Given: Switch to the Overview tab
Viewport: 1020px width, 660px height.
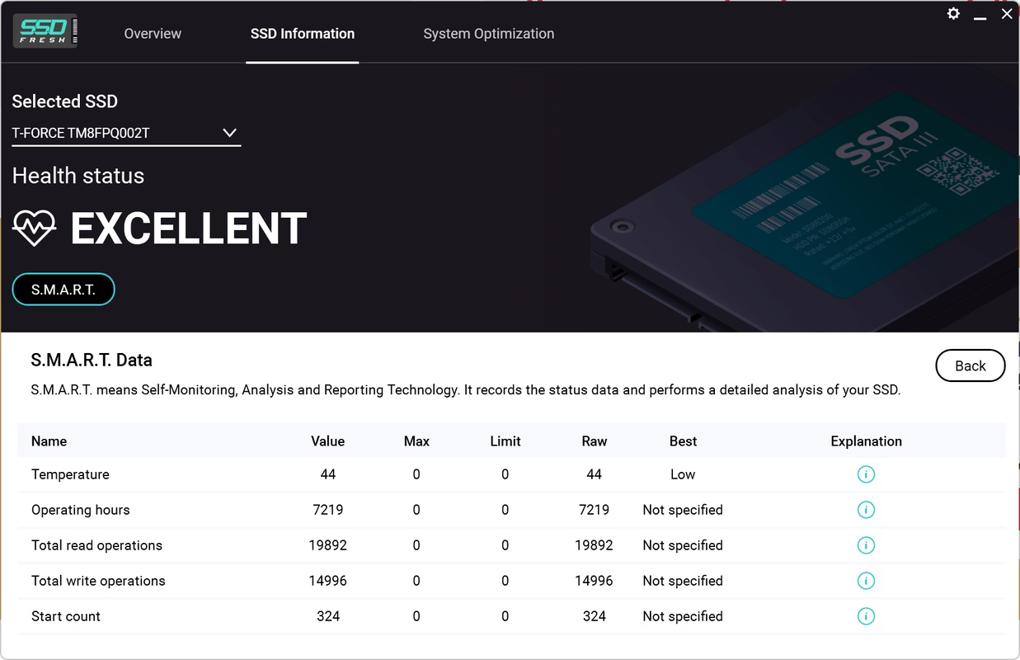Looking at the screenshot, I should click(x=153, y=34).
